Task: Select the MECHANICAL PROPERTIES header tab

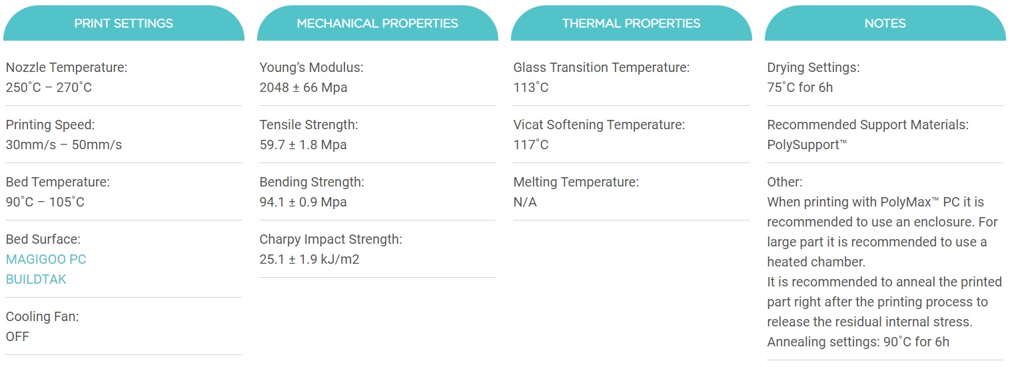Action: [377, 23]
